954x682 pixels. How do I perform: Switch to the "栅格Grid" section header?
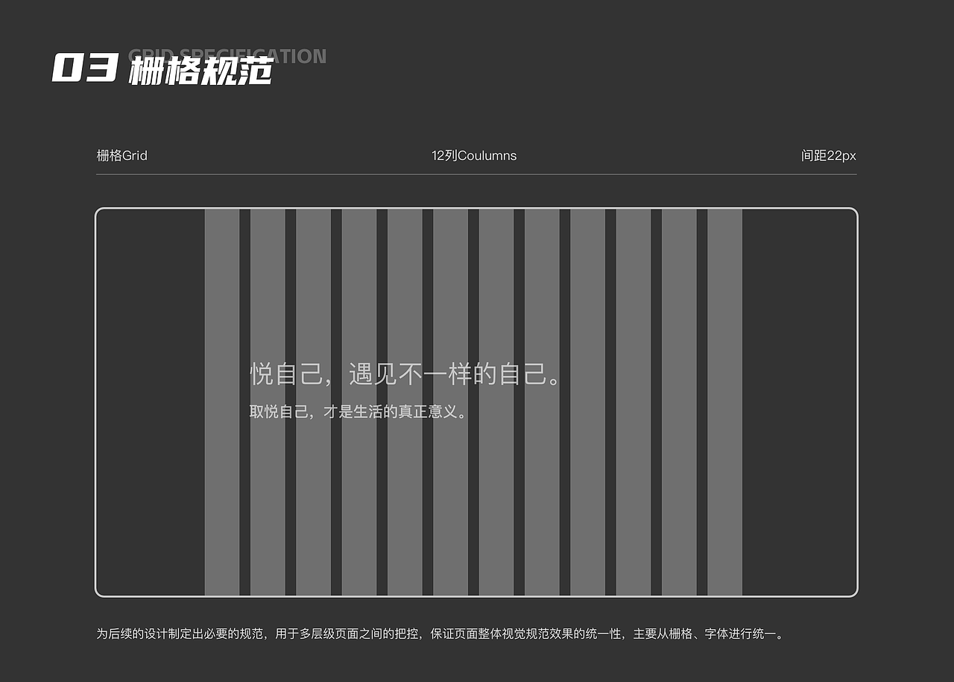coord(121,156)
